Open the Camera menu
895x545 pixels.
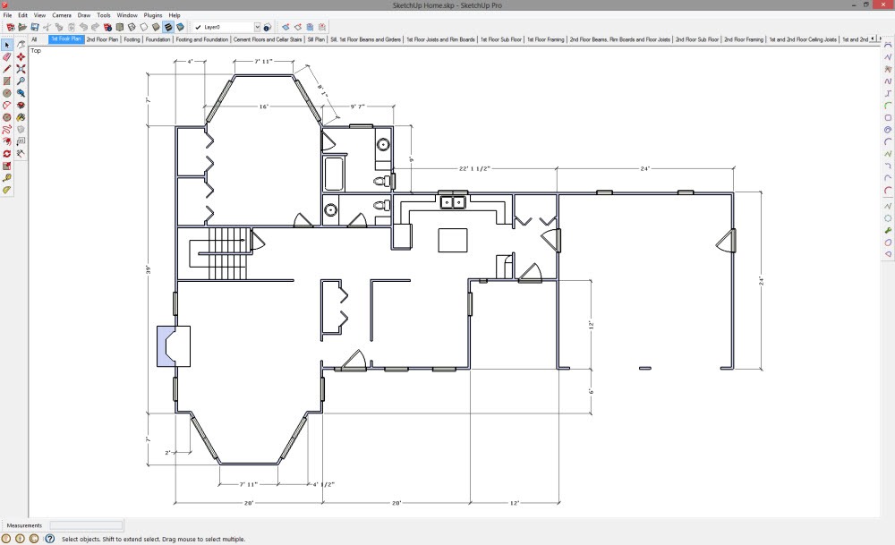tap(62, 15)
